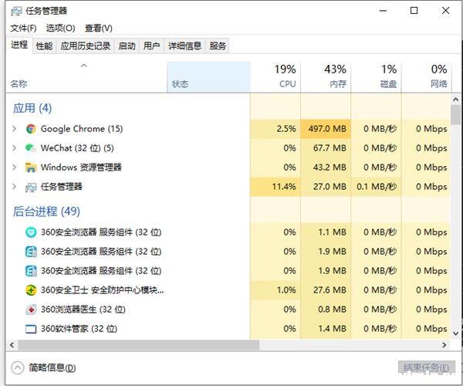The width and height of the screenshot is (463, 386).
Task: Click the 结束任务(E) button
Action: point(426,367)
